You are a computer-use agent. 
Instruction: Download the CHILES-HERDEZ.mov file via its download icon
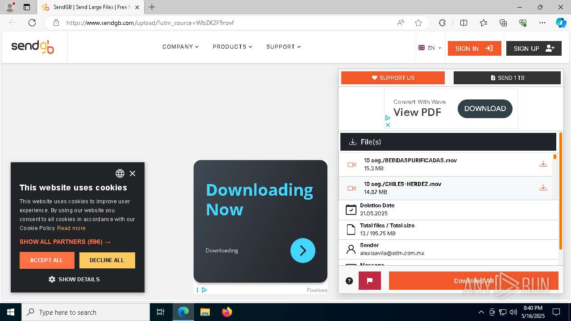click(x=543, y=188)
